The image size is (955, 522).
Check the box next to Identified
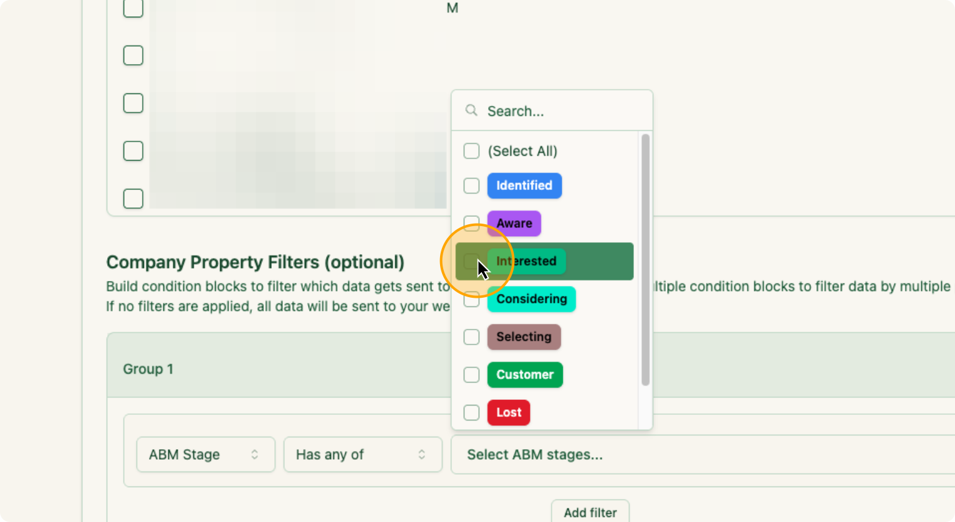point(471,186)
